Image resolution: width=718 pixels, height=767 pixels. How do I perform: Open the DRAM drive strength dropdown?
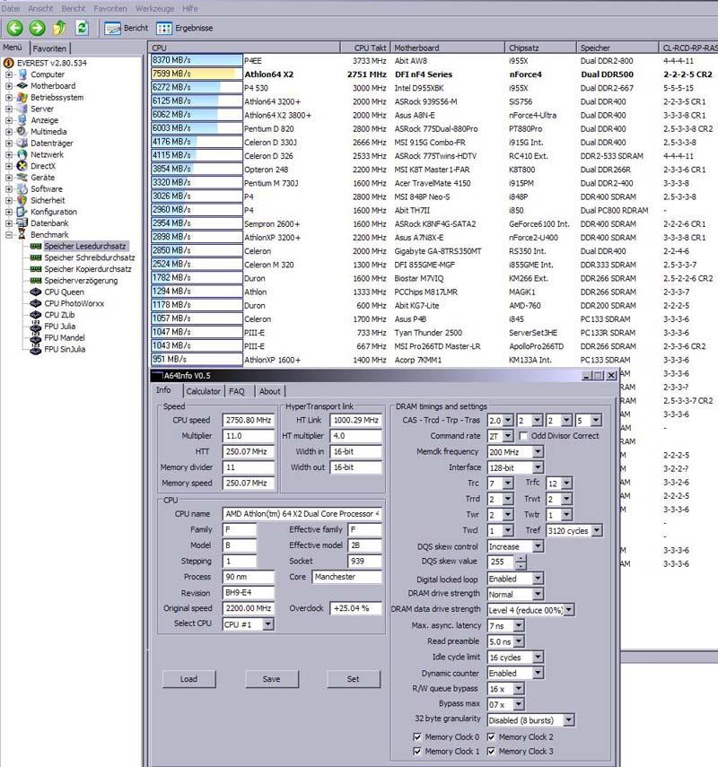click(x=538, y=594)
